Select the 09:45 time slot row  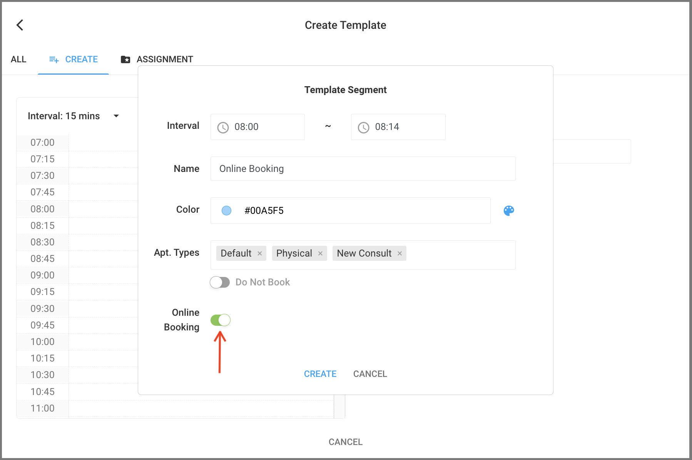(77, 325)
